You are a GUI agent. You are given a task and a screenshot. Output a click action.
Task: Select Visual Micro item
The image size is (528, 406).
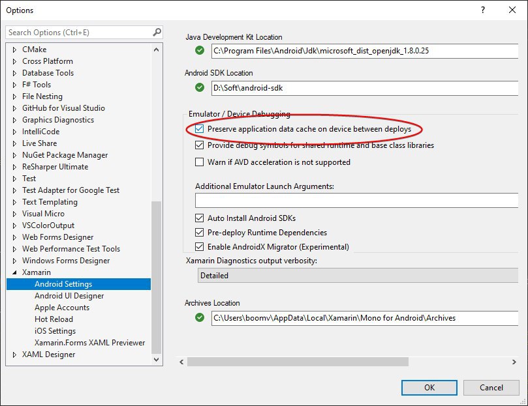click(x=43, y=214)
